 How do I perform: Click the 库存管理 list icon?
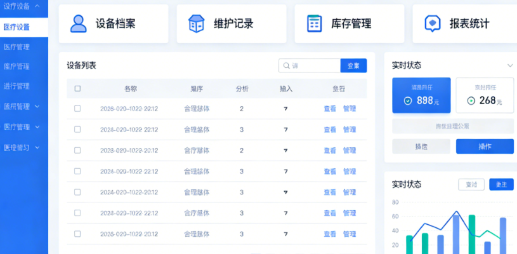314,23
